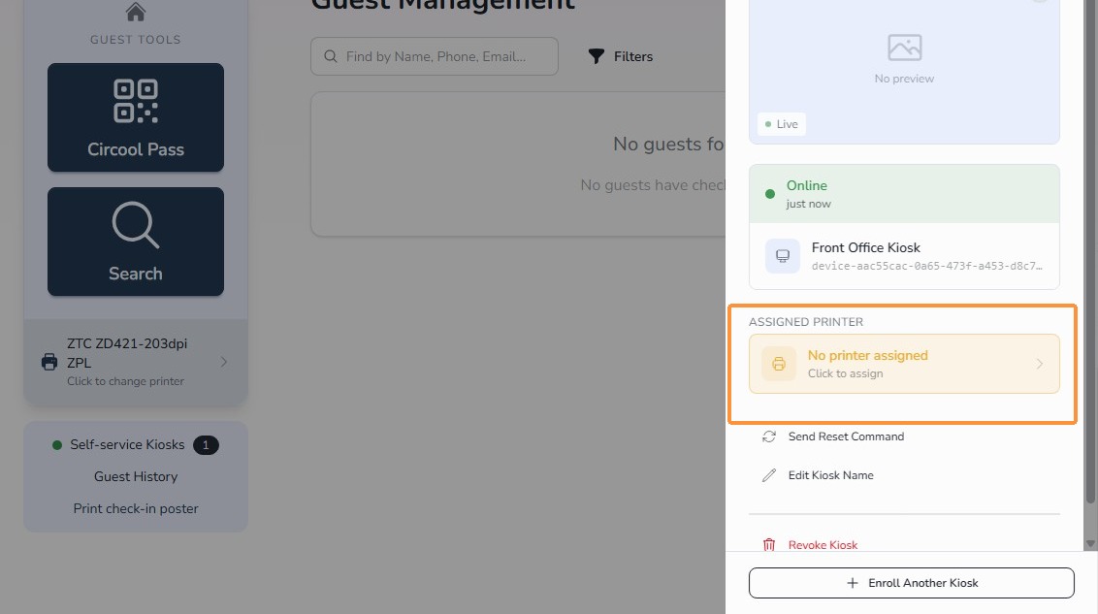Click the home icon above Guest Tools
The image size is (1098, 614).
point(135,12)
